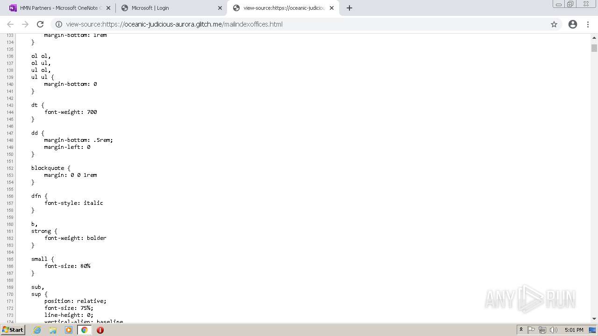Open a new browser tab

pos(349,8)
